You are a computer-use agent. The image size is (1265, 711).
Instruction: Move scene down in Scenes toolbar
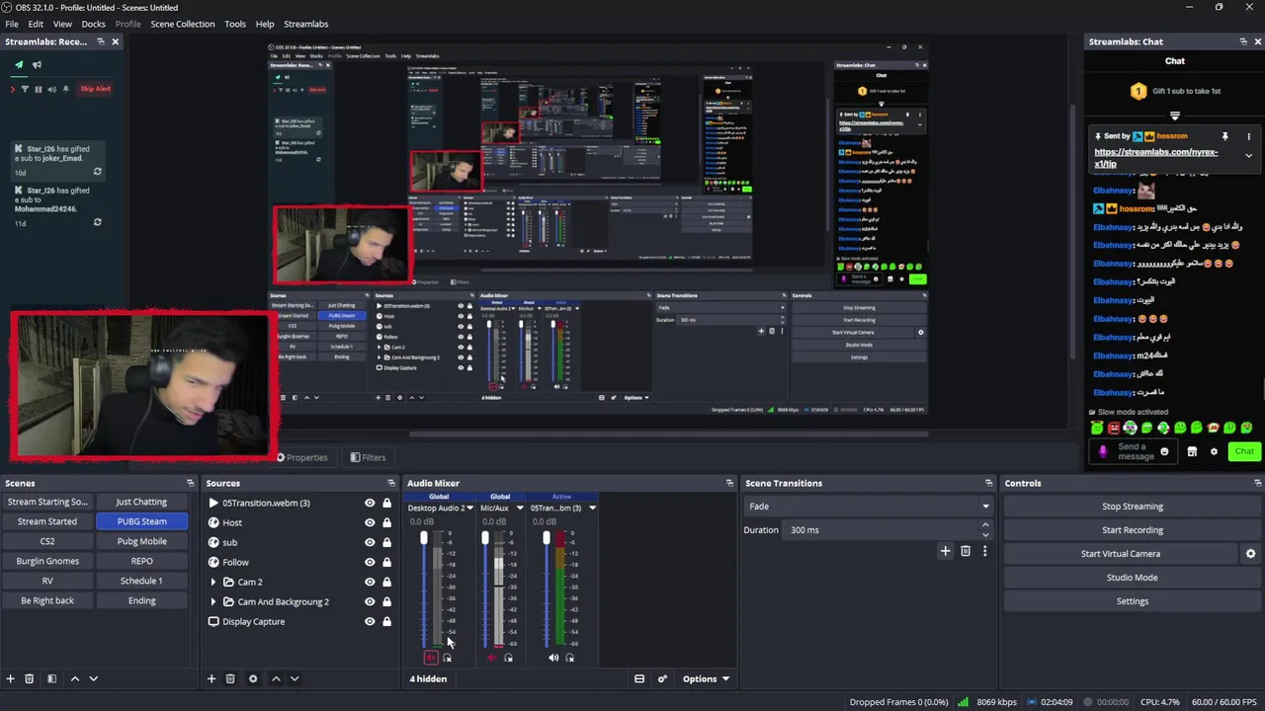(x=94, y=678)
